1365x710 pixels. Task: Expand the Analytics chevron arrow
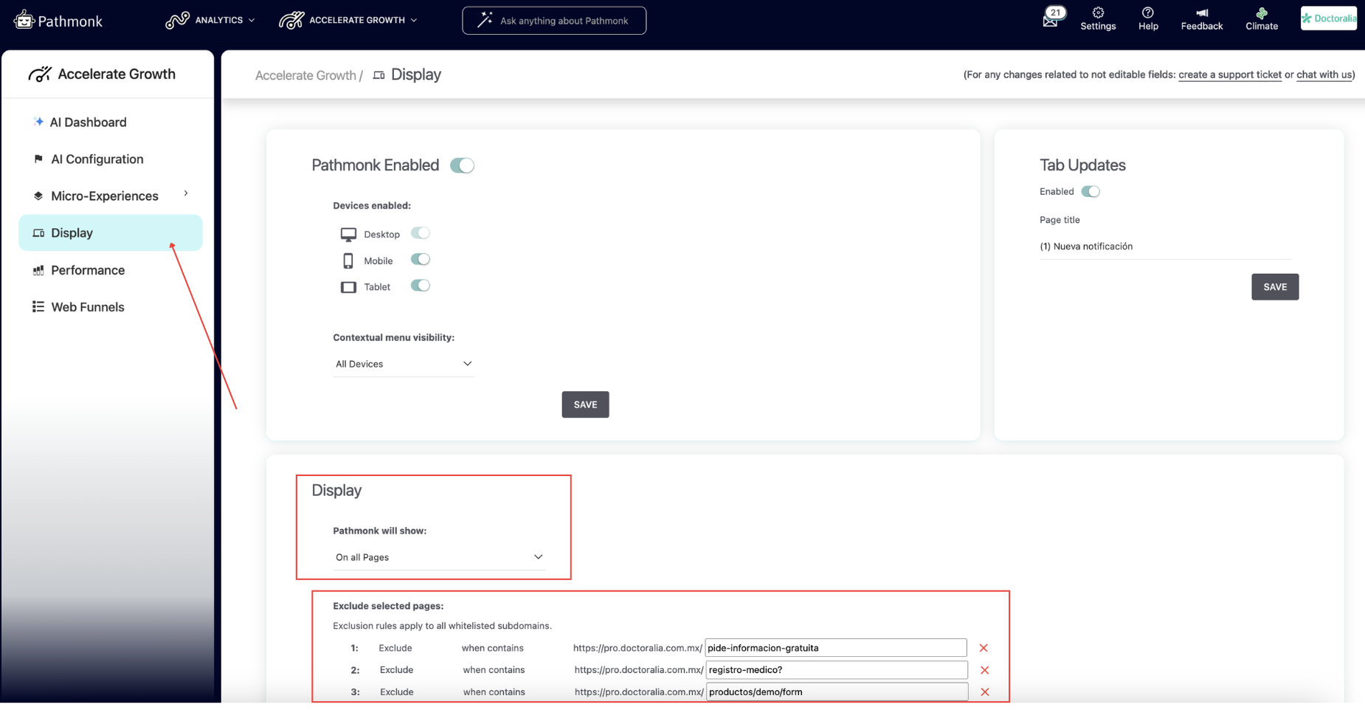click(252, 21)
